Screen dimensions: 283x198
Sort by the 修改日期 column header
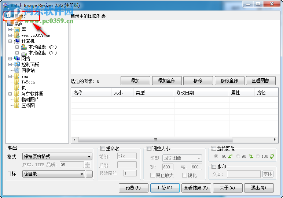point(202,93)
